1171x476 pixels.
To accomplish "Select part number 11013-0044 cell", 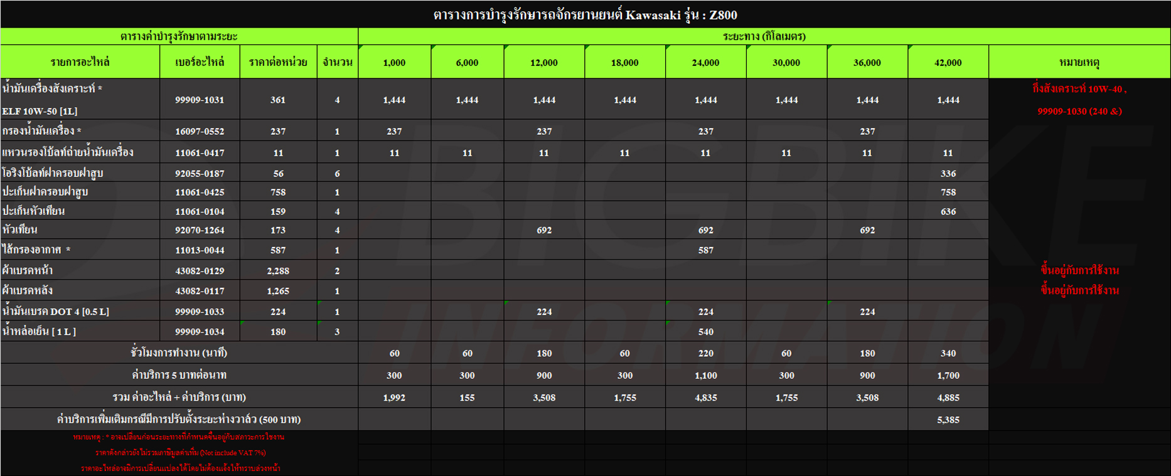I will tap(200, 250).
